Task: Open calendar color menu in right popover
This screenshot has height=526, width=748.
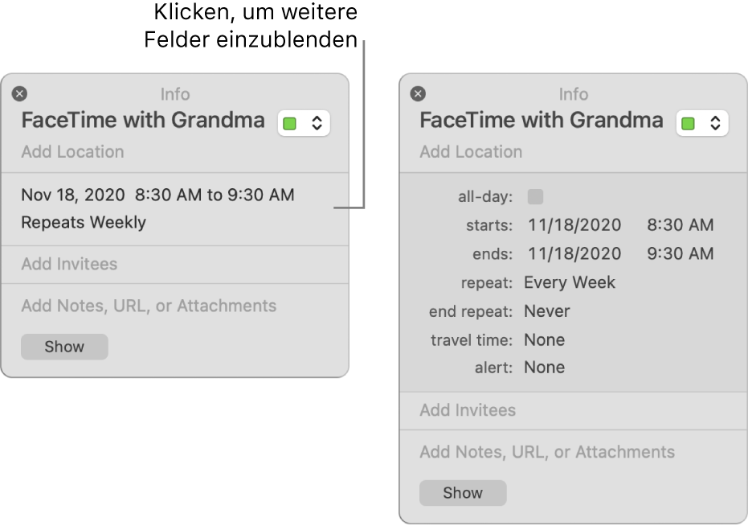Action: click(702, 123)
